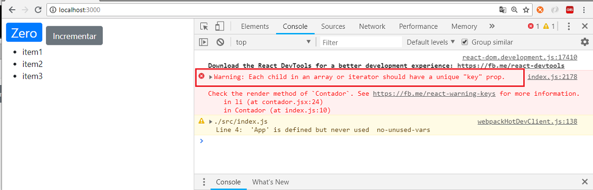Toggle Group similar checkbox
Viewport: 593px width, 190px height.
click(465, 42)
